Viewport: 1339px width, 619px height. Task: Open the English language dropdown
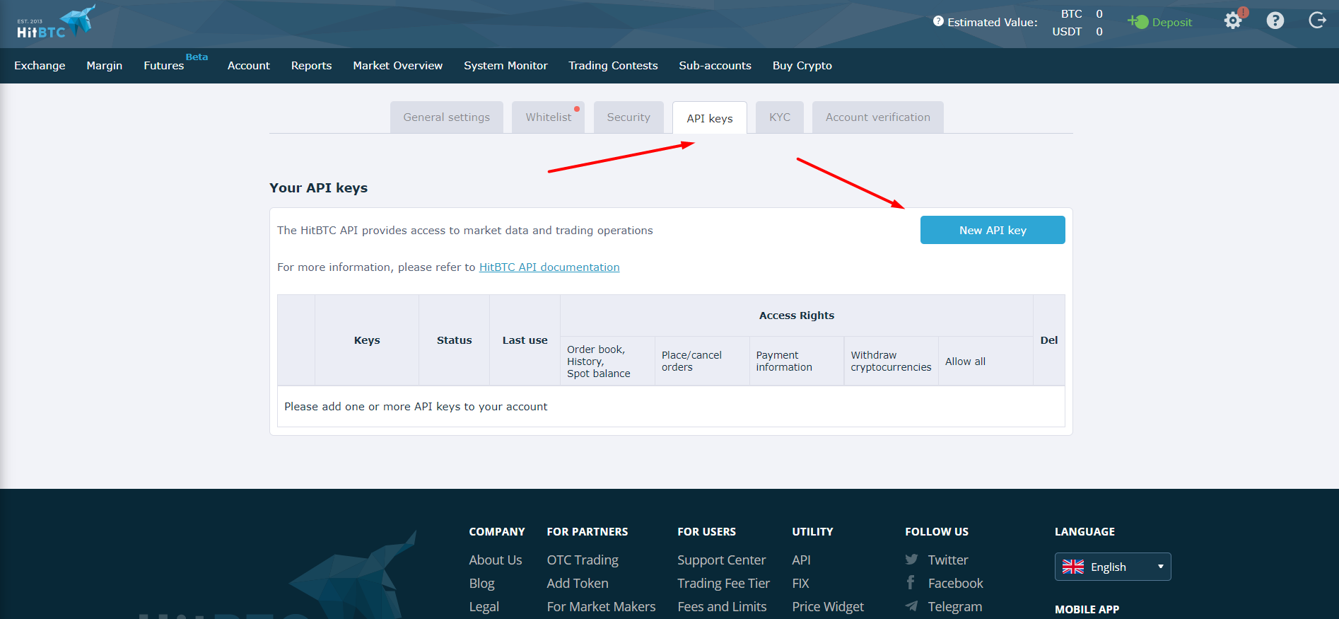(x=1113, y=567)
